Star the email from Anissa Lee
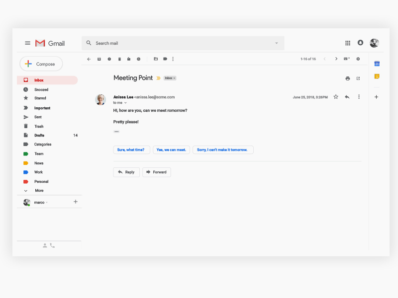Screen dimensions: 398x298 [x=336, y=97]
